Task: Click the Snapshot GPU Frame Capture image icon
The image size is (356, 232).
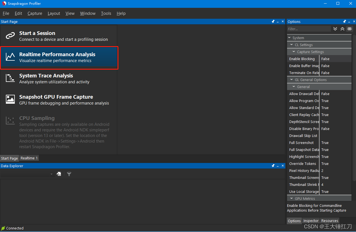Action: click(x=10, y=99)
